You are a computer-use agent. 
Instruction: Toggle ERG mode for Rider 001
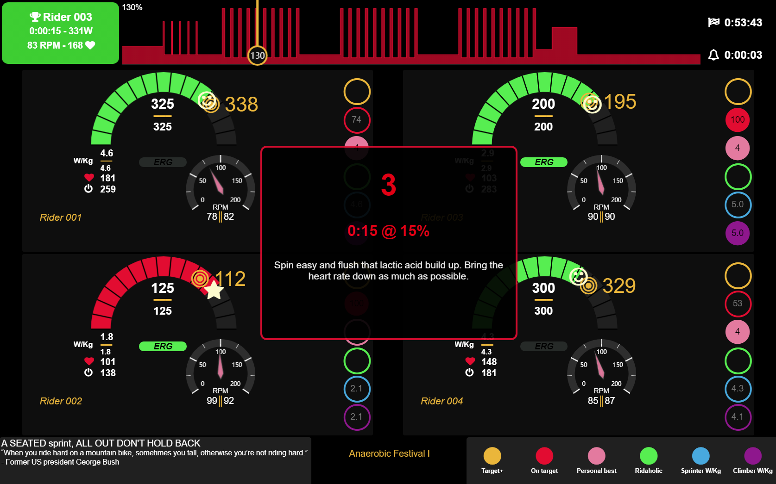pyautogui.click(x=163, y=162)
